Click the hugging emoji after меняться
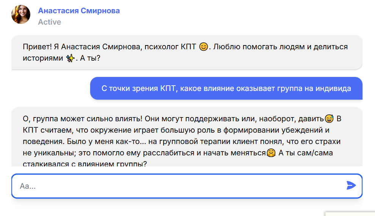This screenshot has width=375, height=216. click(271, 153)
